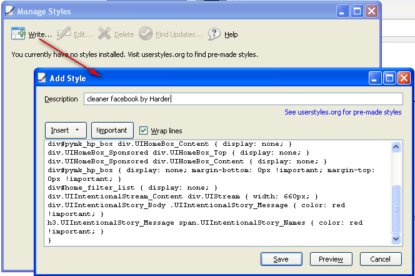Close the Add Style dialog window

click(404, 78)
